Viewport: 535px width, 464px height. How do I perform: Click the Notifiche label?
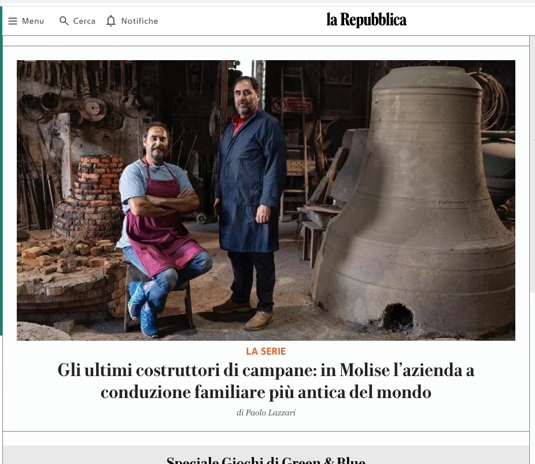pyautogui.click(x=139, y=21)
